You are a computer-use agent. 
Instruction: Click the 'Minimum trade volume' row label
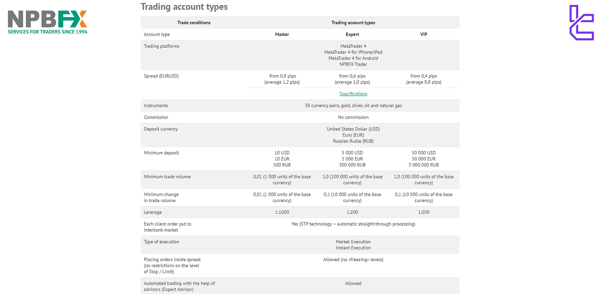pos(167,177)
